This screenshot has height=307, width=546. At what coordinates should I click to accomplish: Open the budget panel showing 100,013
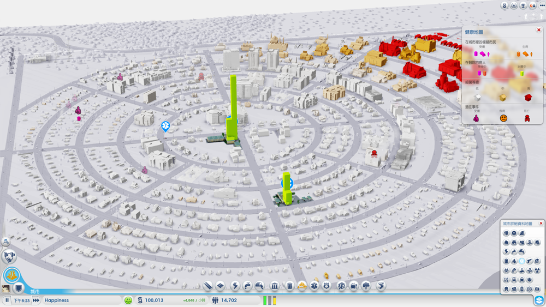tap(171, 300)
